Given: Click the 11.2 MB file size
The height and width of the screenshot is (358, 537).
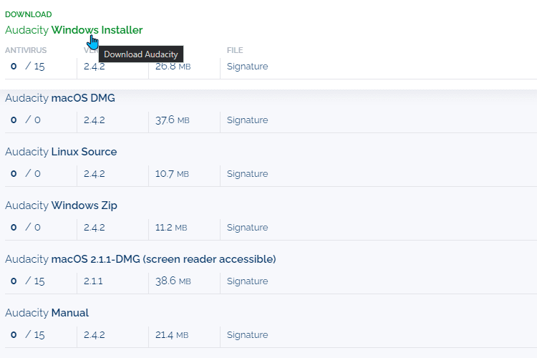Looking at the screenshot, I should point(171,228).
